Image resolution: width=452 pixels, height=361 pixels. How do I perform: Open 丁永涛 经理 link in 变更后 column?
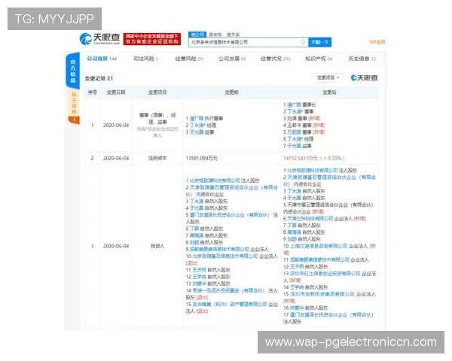tap(295, 139)
